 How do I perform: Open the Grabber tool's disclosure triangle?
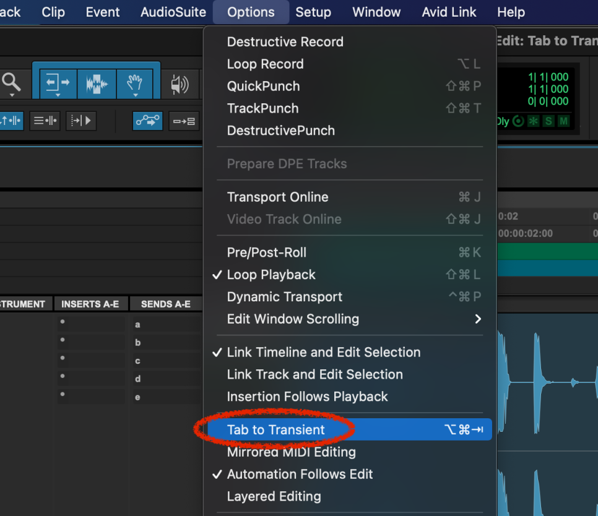135,95
